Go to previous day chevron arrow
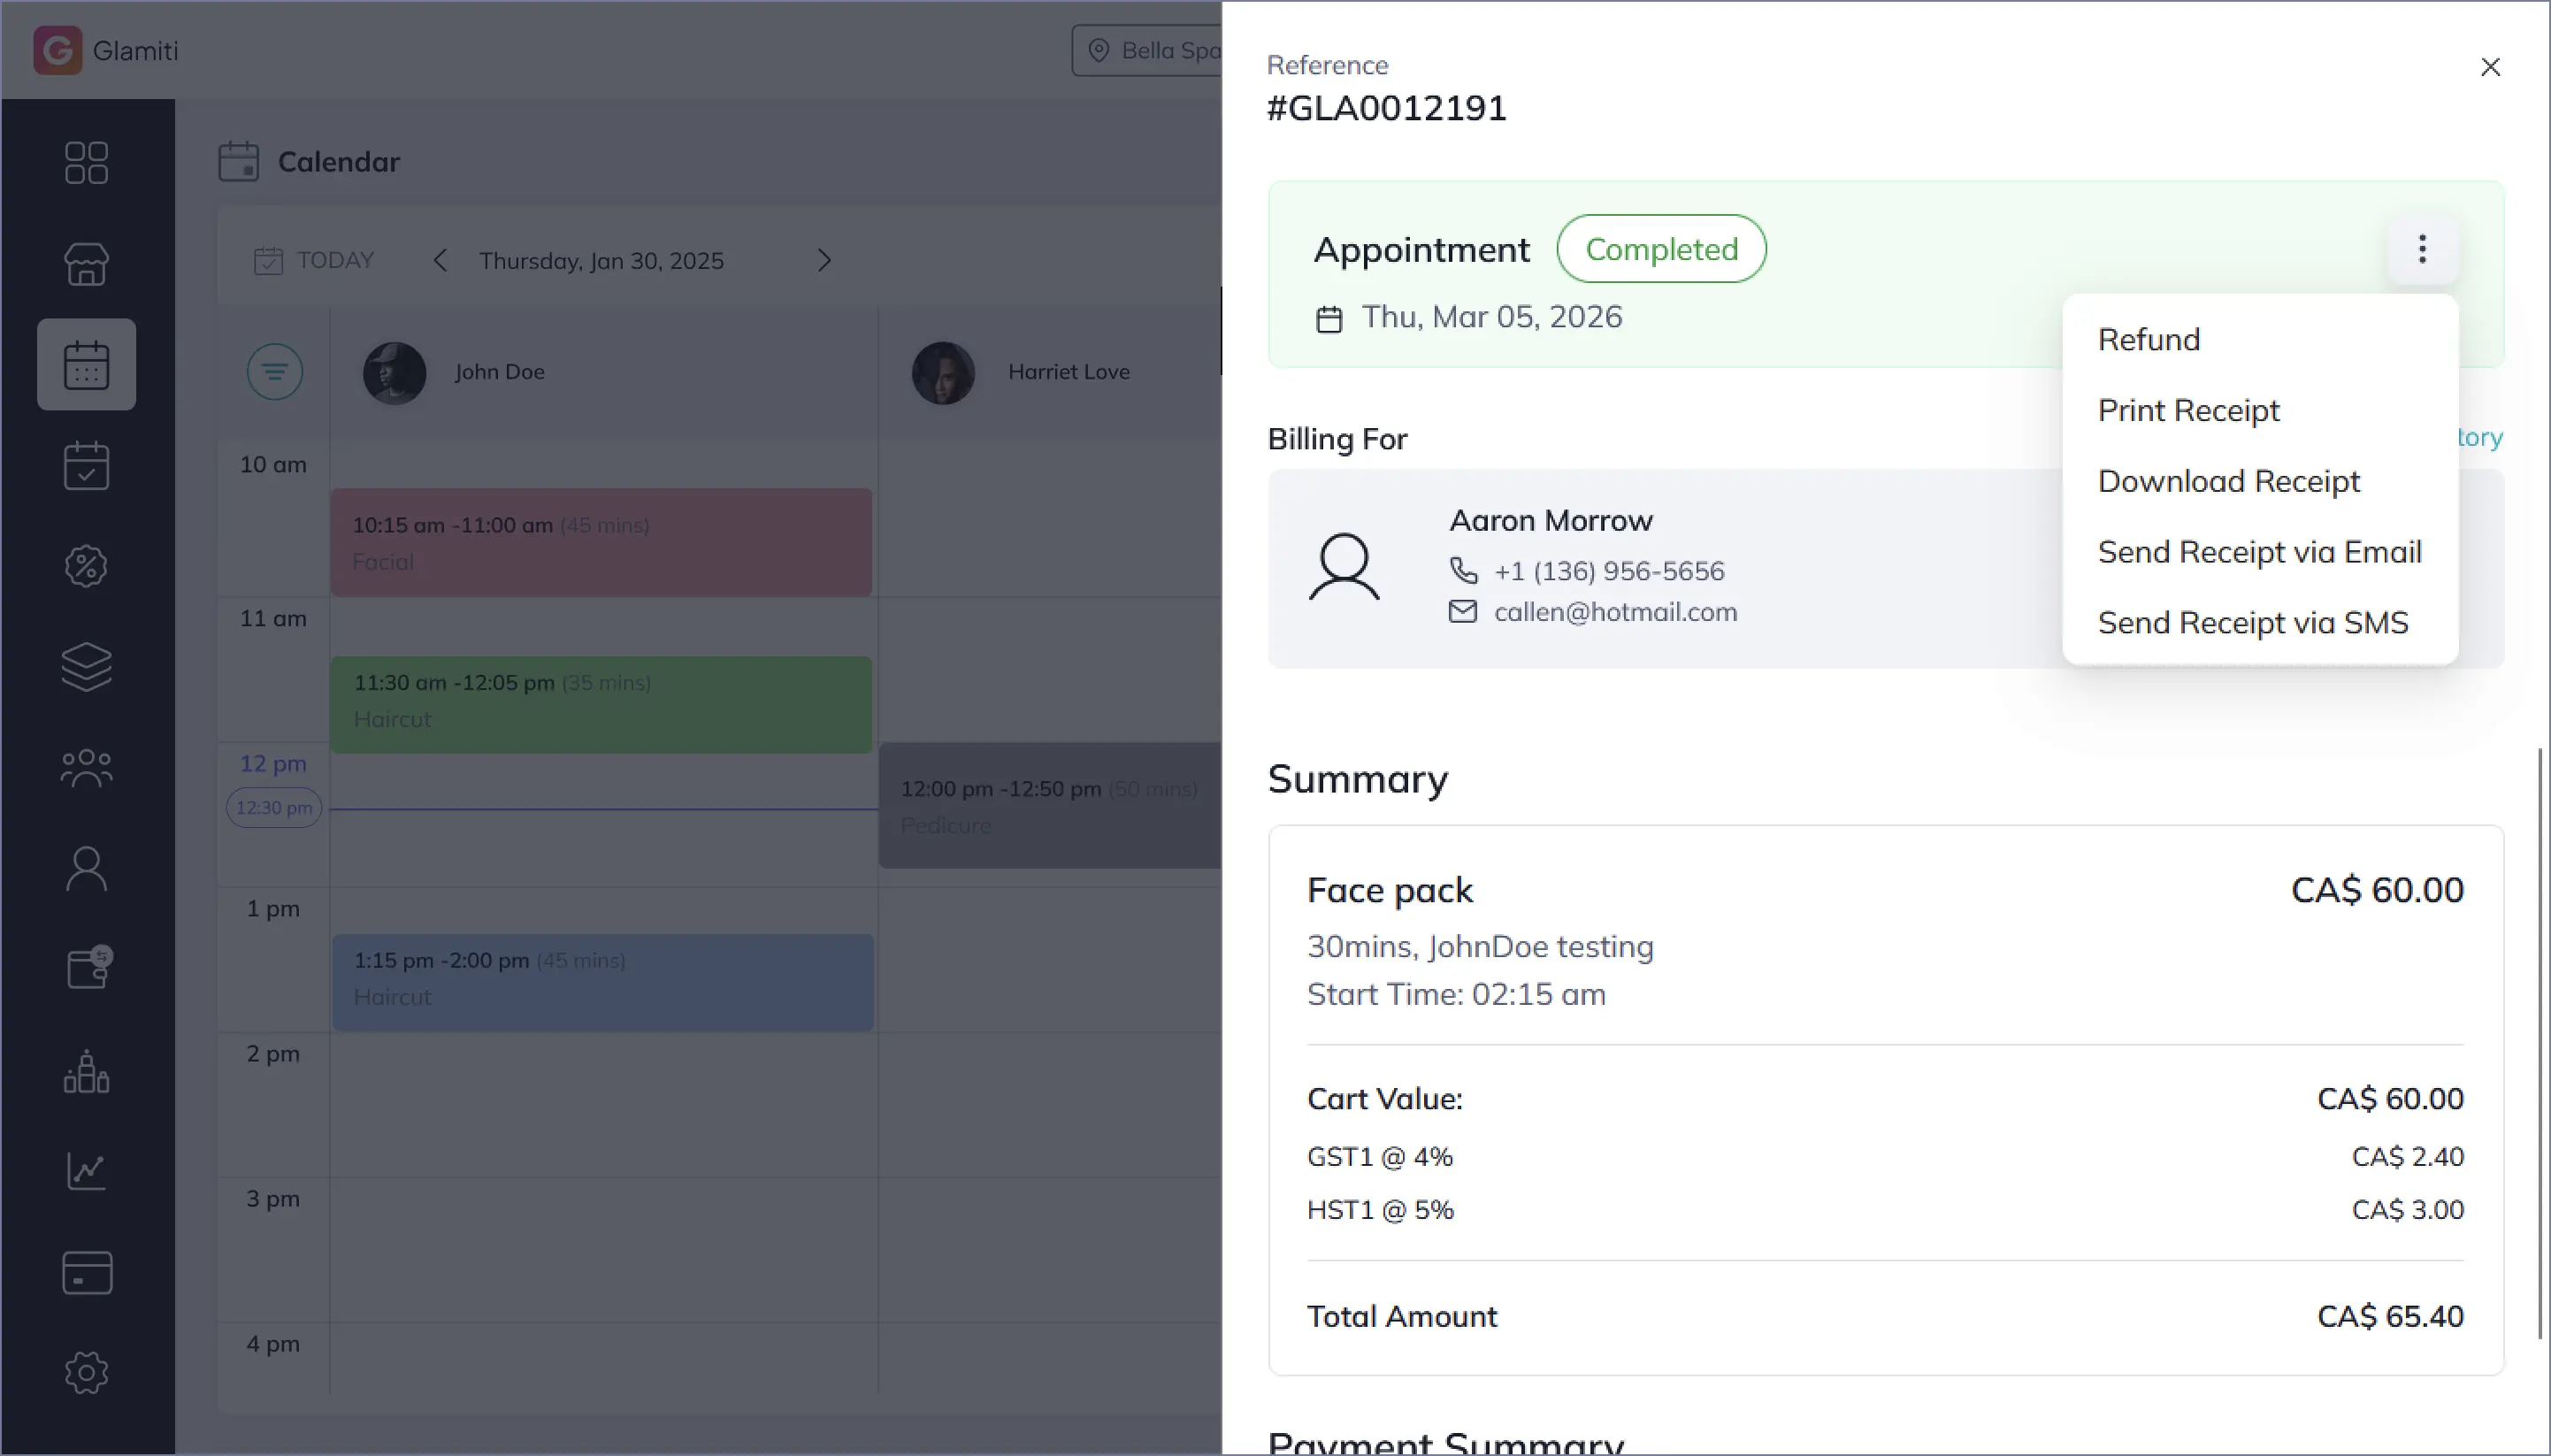This screenshot has width=2551, height=1456. (440, 261)
